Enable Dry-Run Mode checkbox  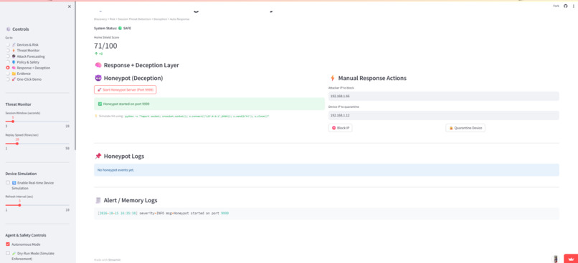tap(8, 253)
